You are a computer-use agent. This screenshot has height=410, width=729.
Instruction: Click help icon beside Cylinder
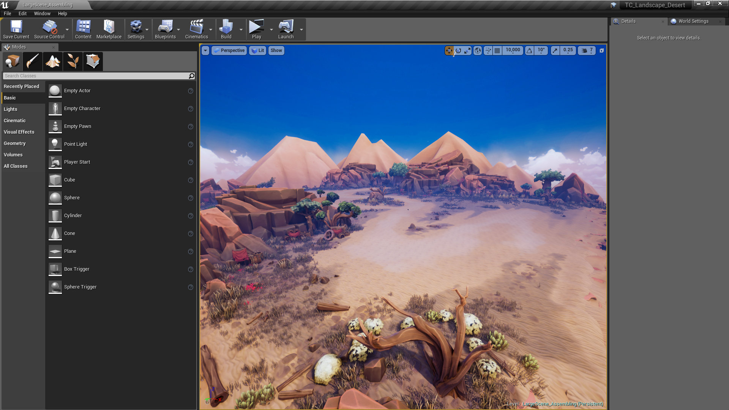(191, 216)
